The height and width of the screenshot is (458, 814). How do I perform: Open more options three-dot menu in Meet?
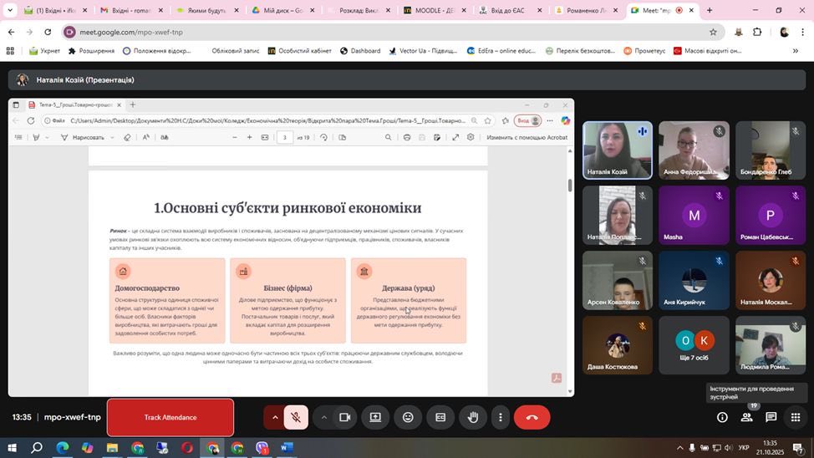pos(501,418)
